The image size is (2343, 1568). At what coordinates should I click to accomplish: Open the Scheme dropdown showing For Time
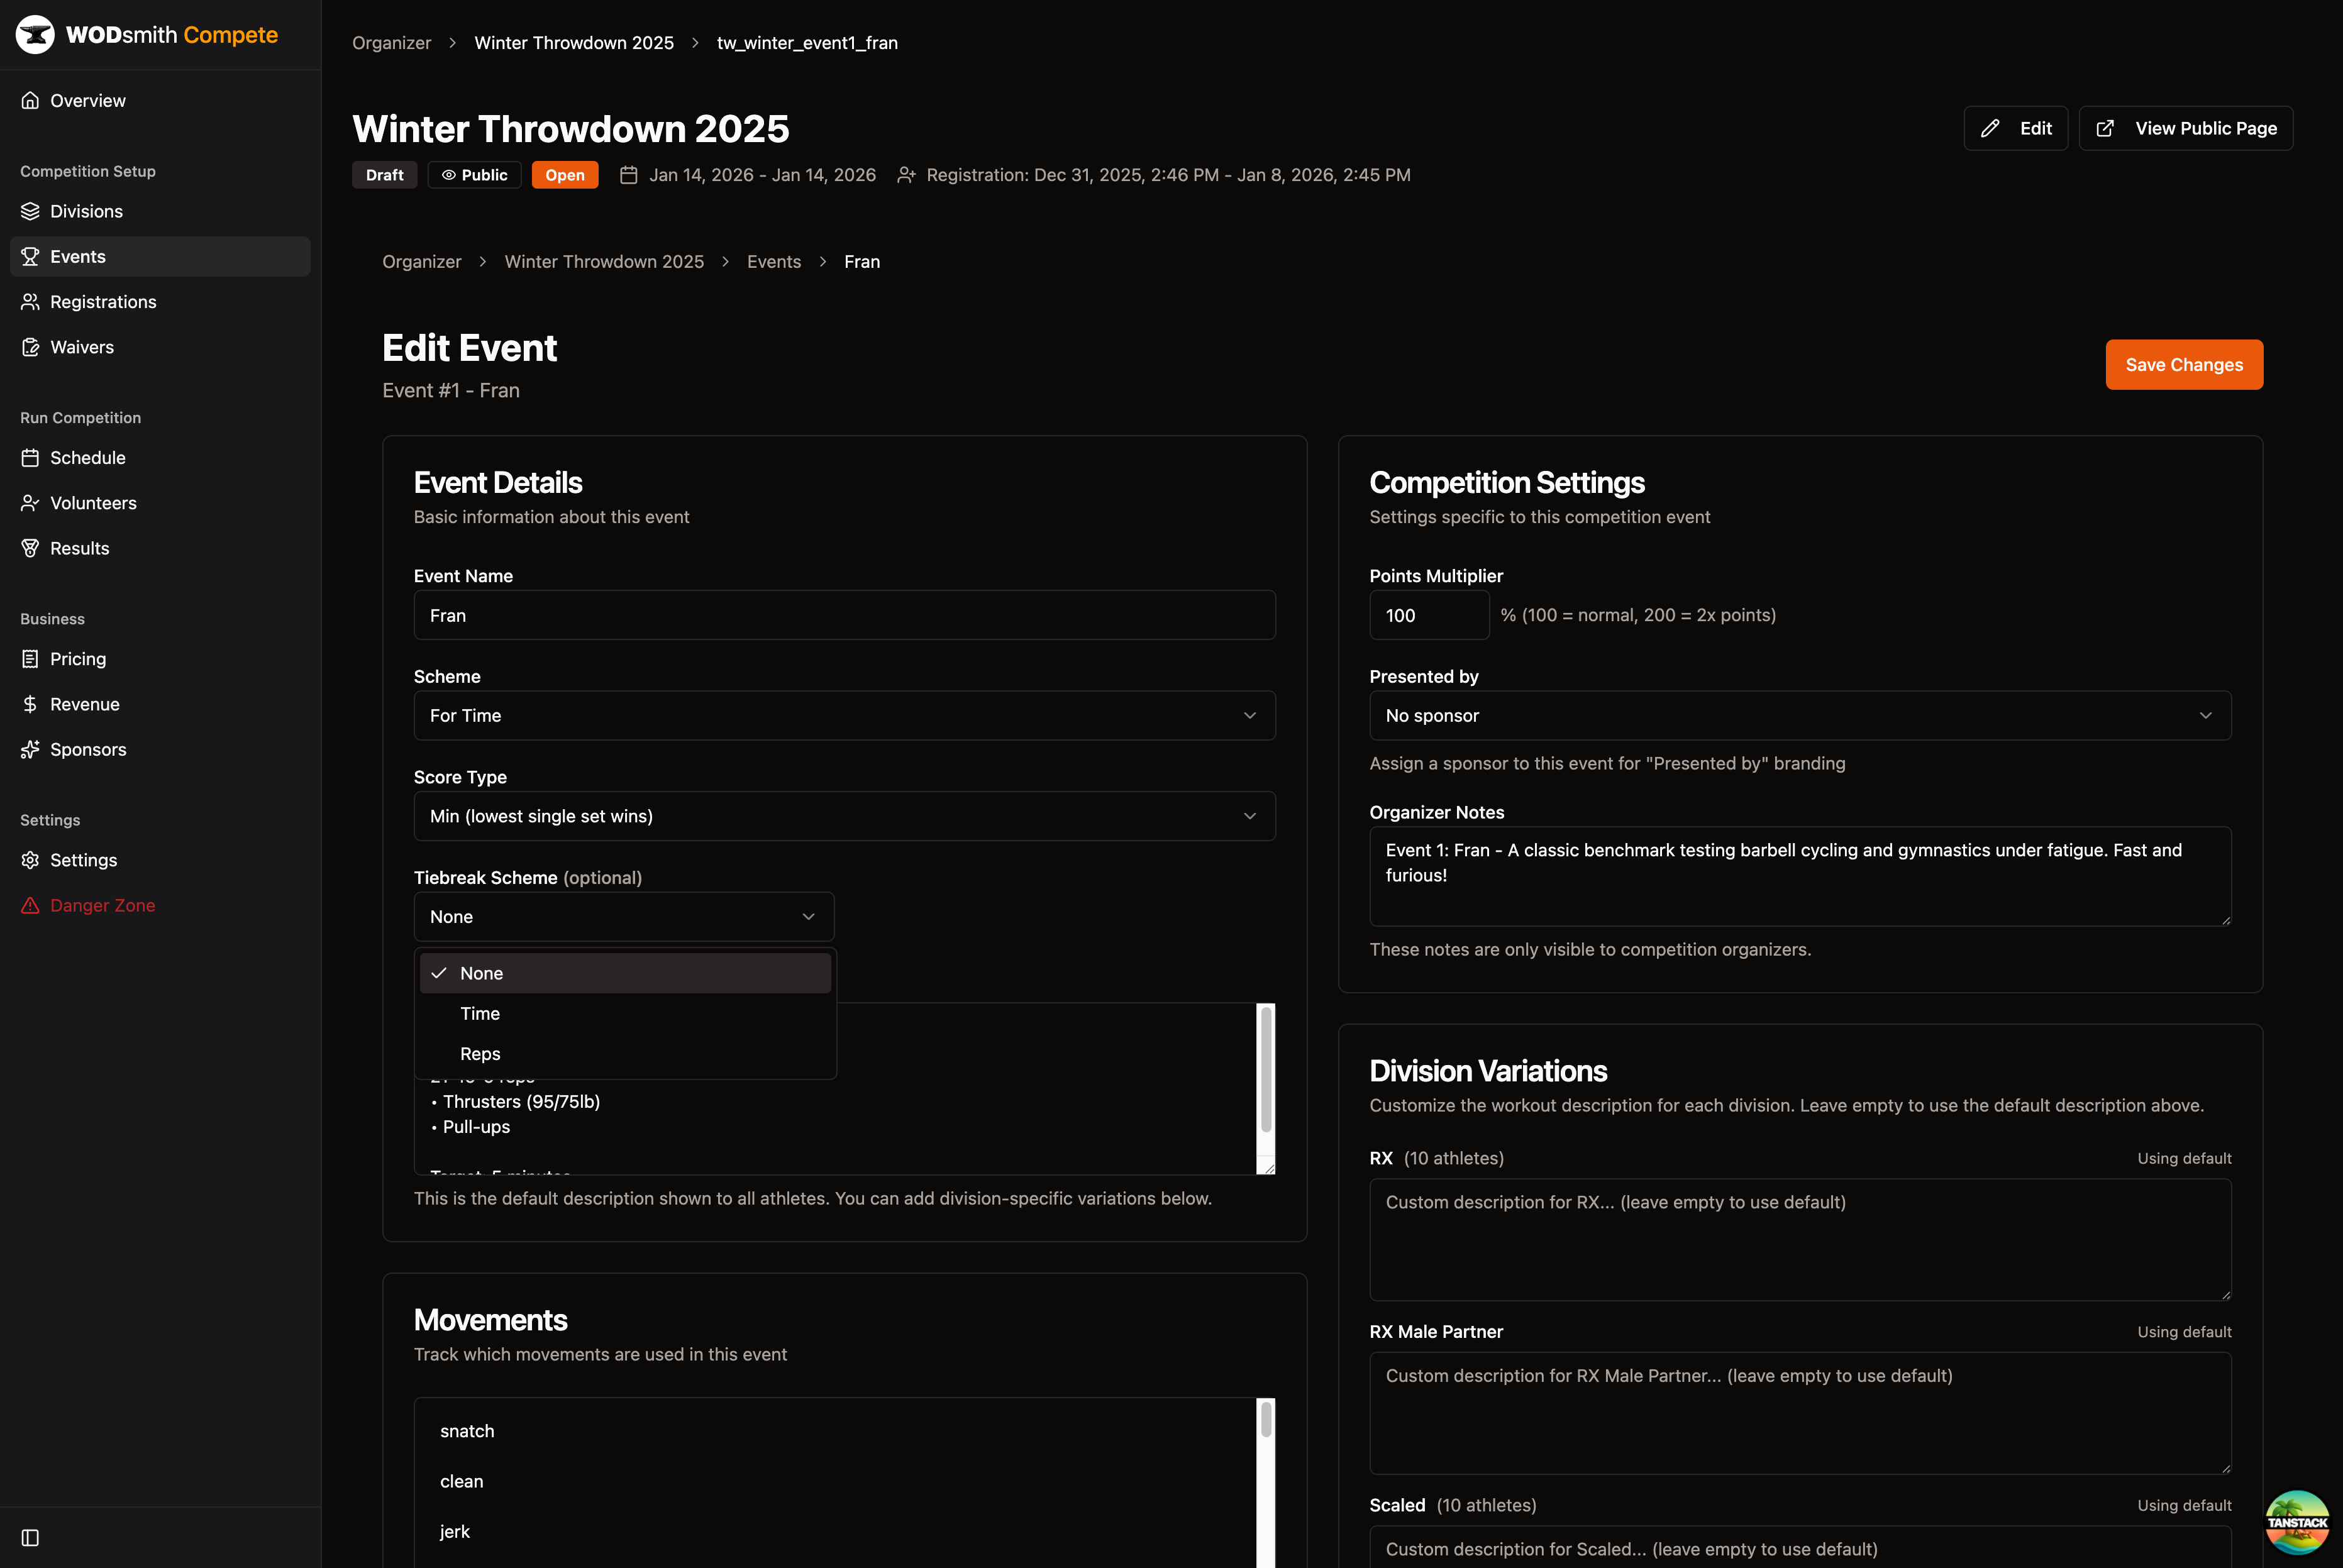coord(844,715)
